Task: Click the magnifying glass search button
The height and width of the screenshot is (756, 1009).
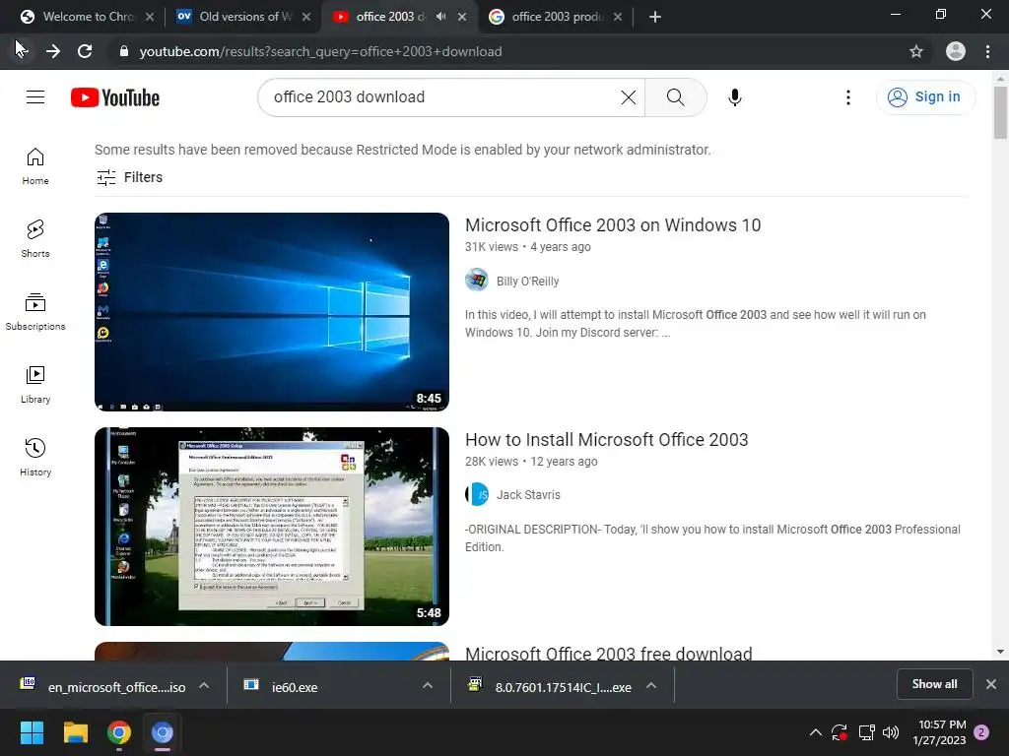Action: click(676, 97)
